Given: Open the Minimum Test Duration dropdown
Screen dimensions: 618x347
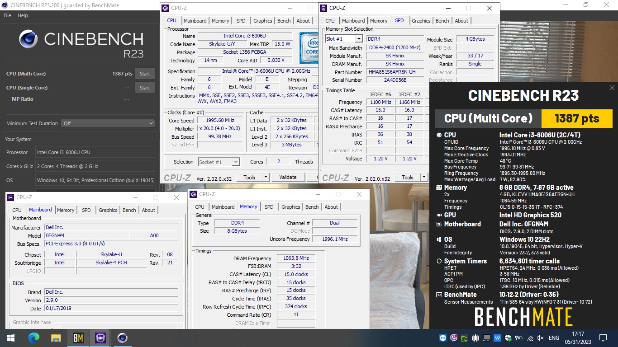Looking at the screenshot, I should (108, 123).
